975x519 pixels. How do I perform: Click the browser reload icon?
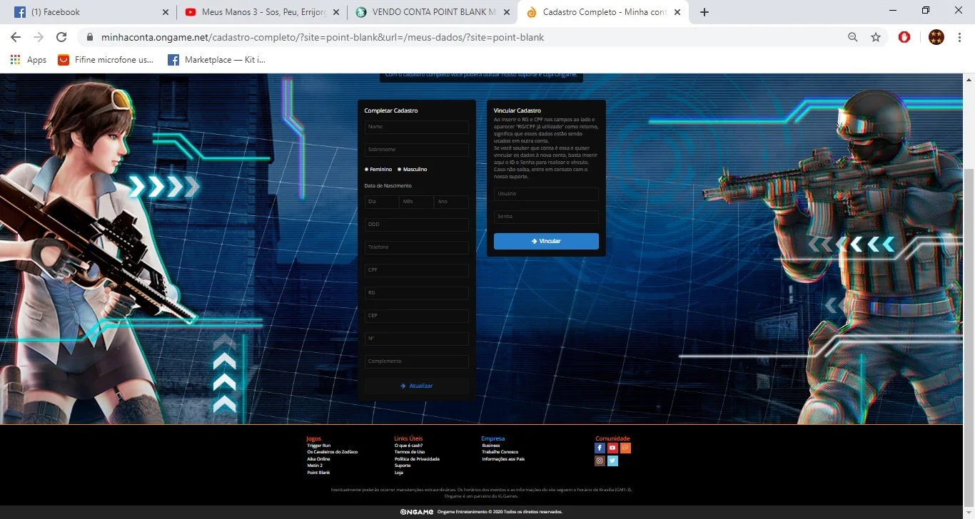pos(61,37)
